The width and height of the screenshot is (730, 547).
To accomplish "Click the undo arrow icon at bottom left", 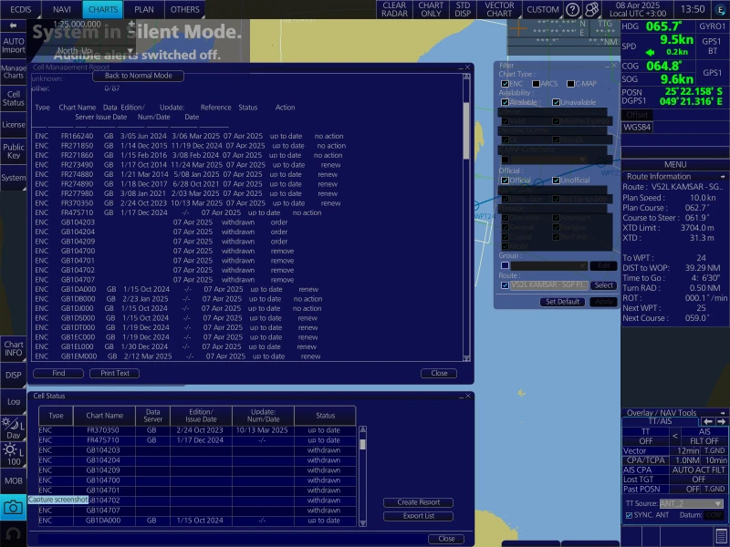I will (x=13, y=534).
